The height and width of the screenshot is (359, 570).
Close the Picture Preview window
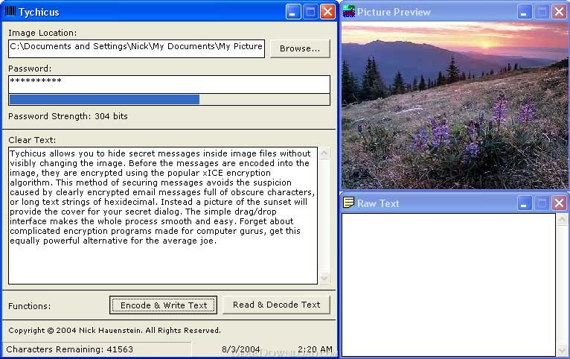tap(559, 12)
